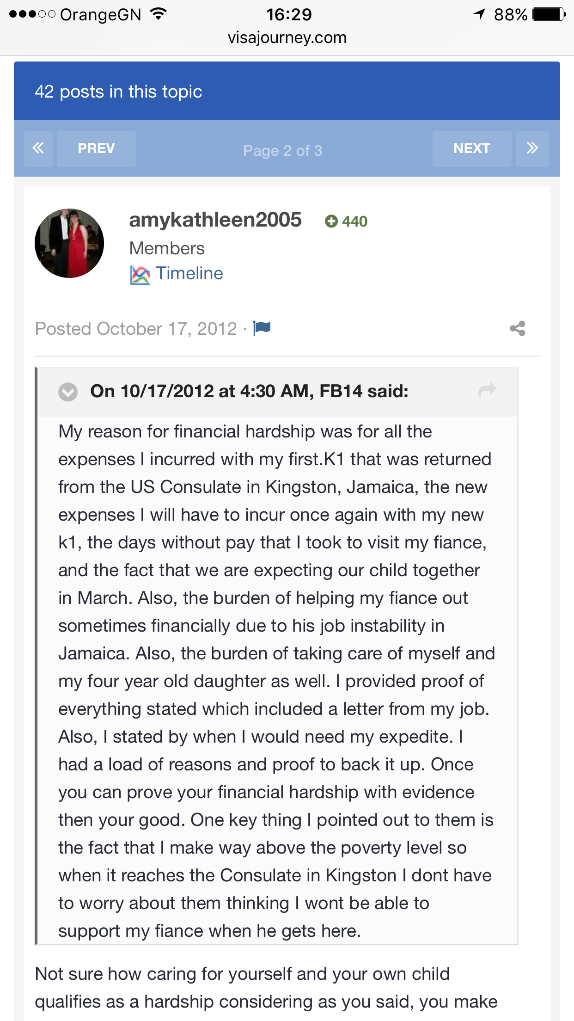Collapse the FB14 quote block
The width and height of the screenshot is (574, 1021).
(68, 392)
